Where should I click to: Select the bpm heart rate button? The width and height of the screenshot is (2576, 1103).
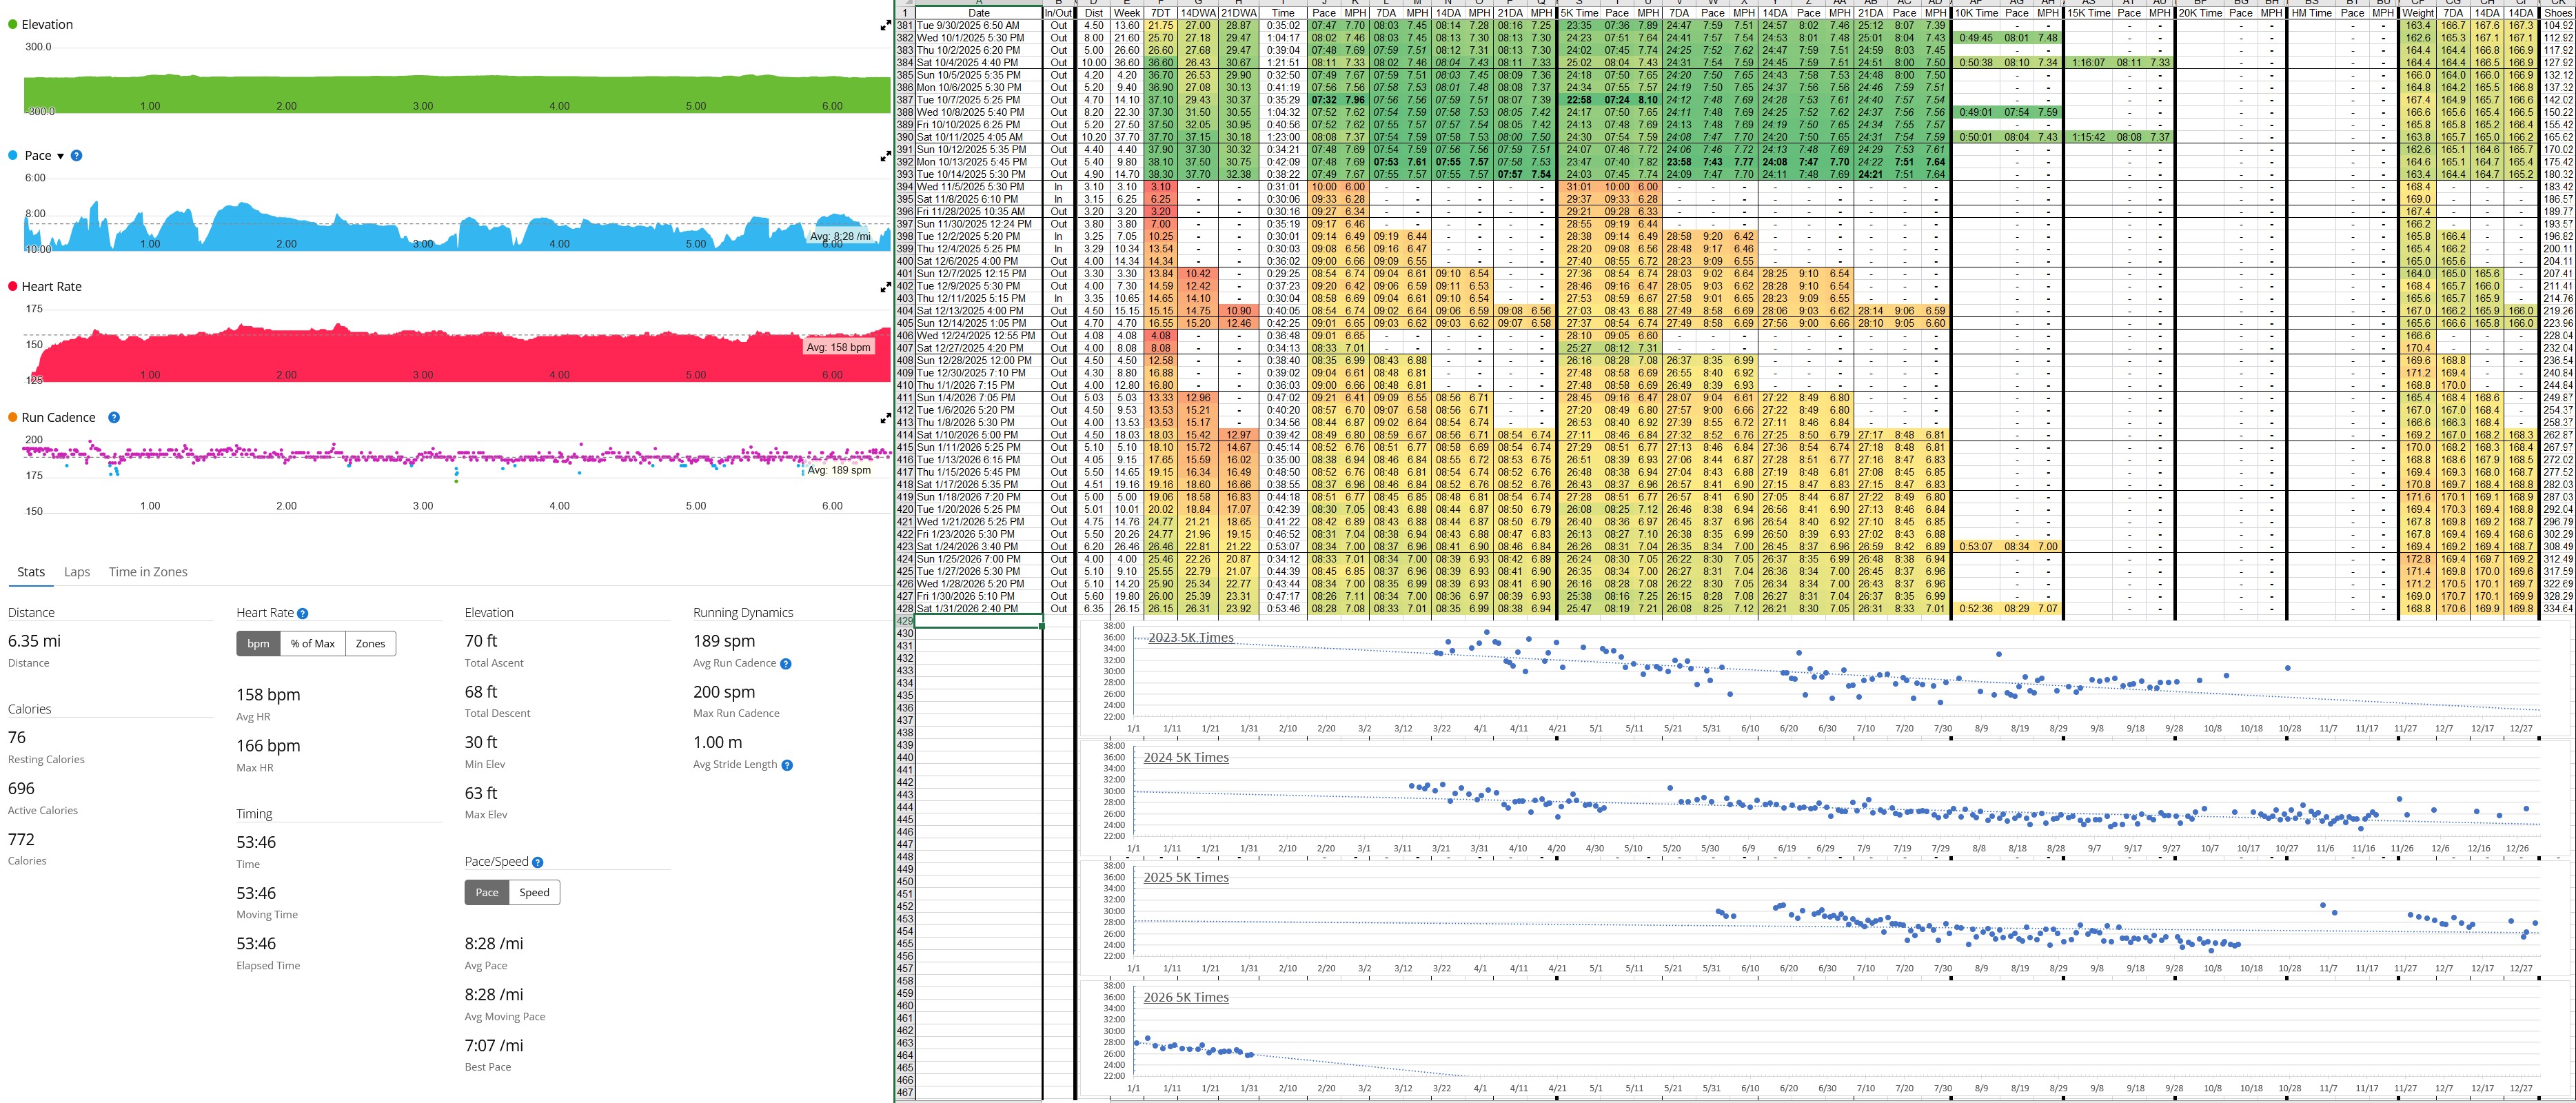click(258, 644)
